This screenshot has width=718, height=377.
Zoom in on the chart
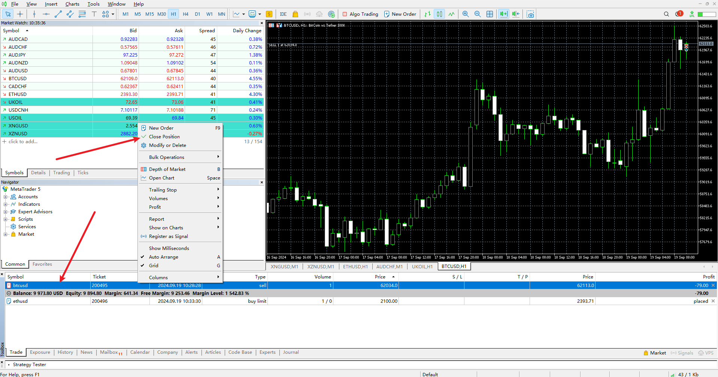click(x=466, y=14)
